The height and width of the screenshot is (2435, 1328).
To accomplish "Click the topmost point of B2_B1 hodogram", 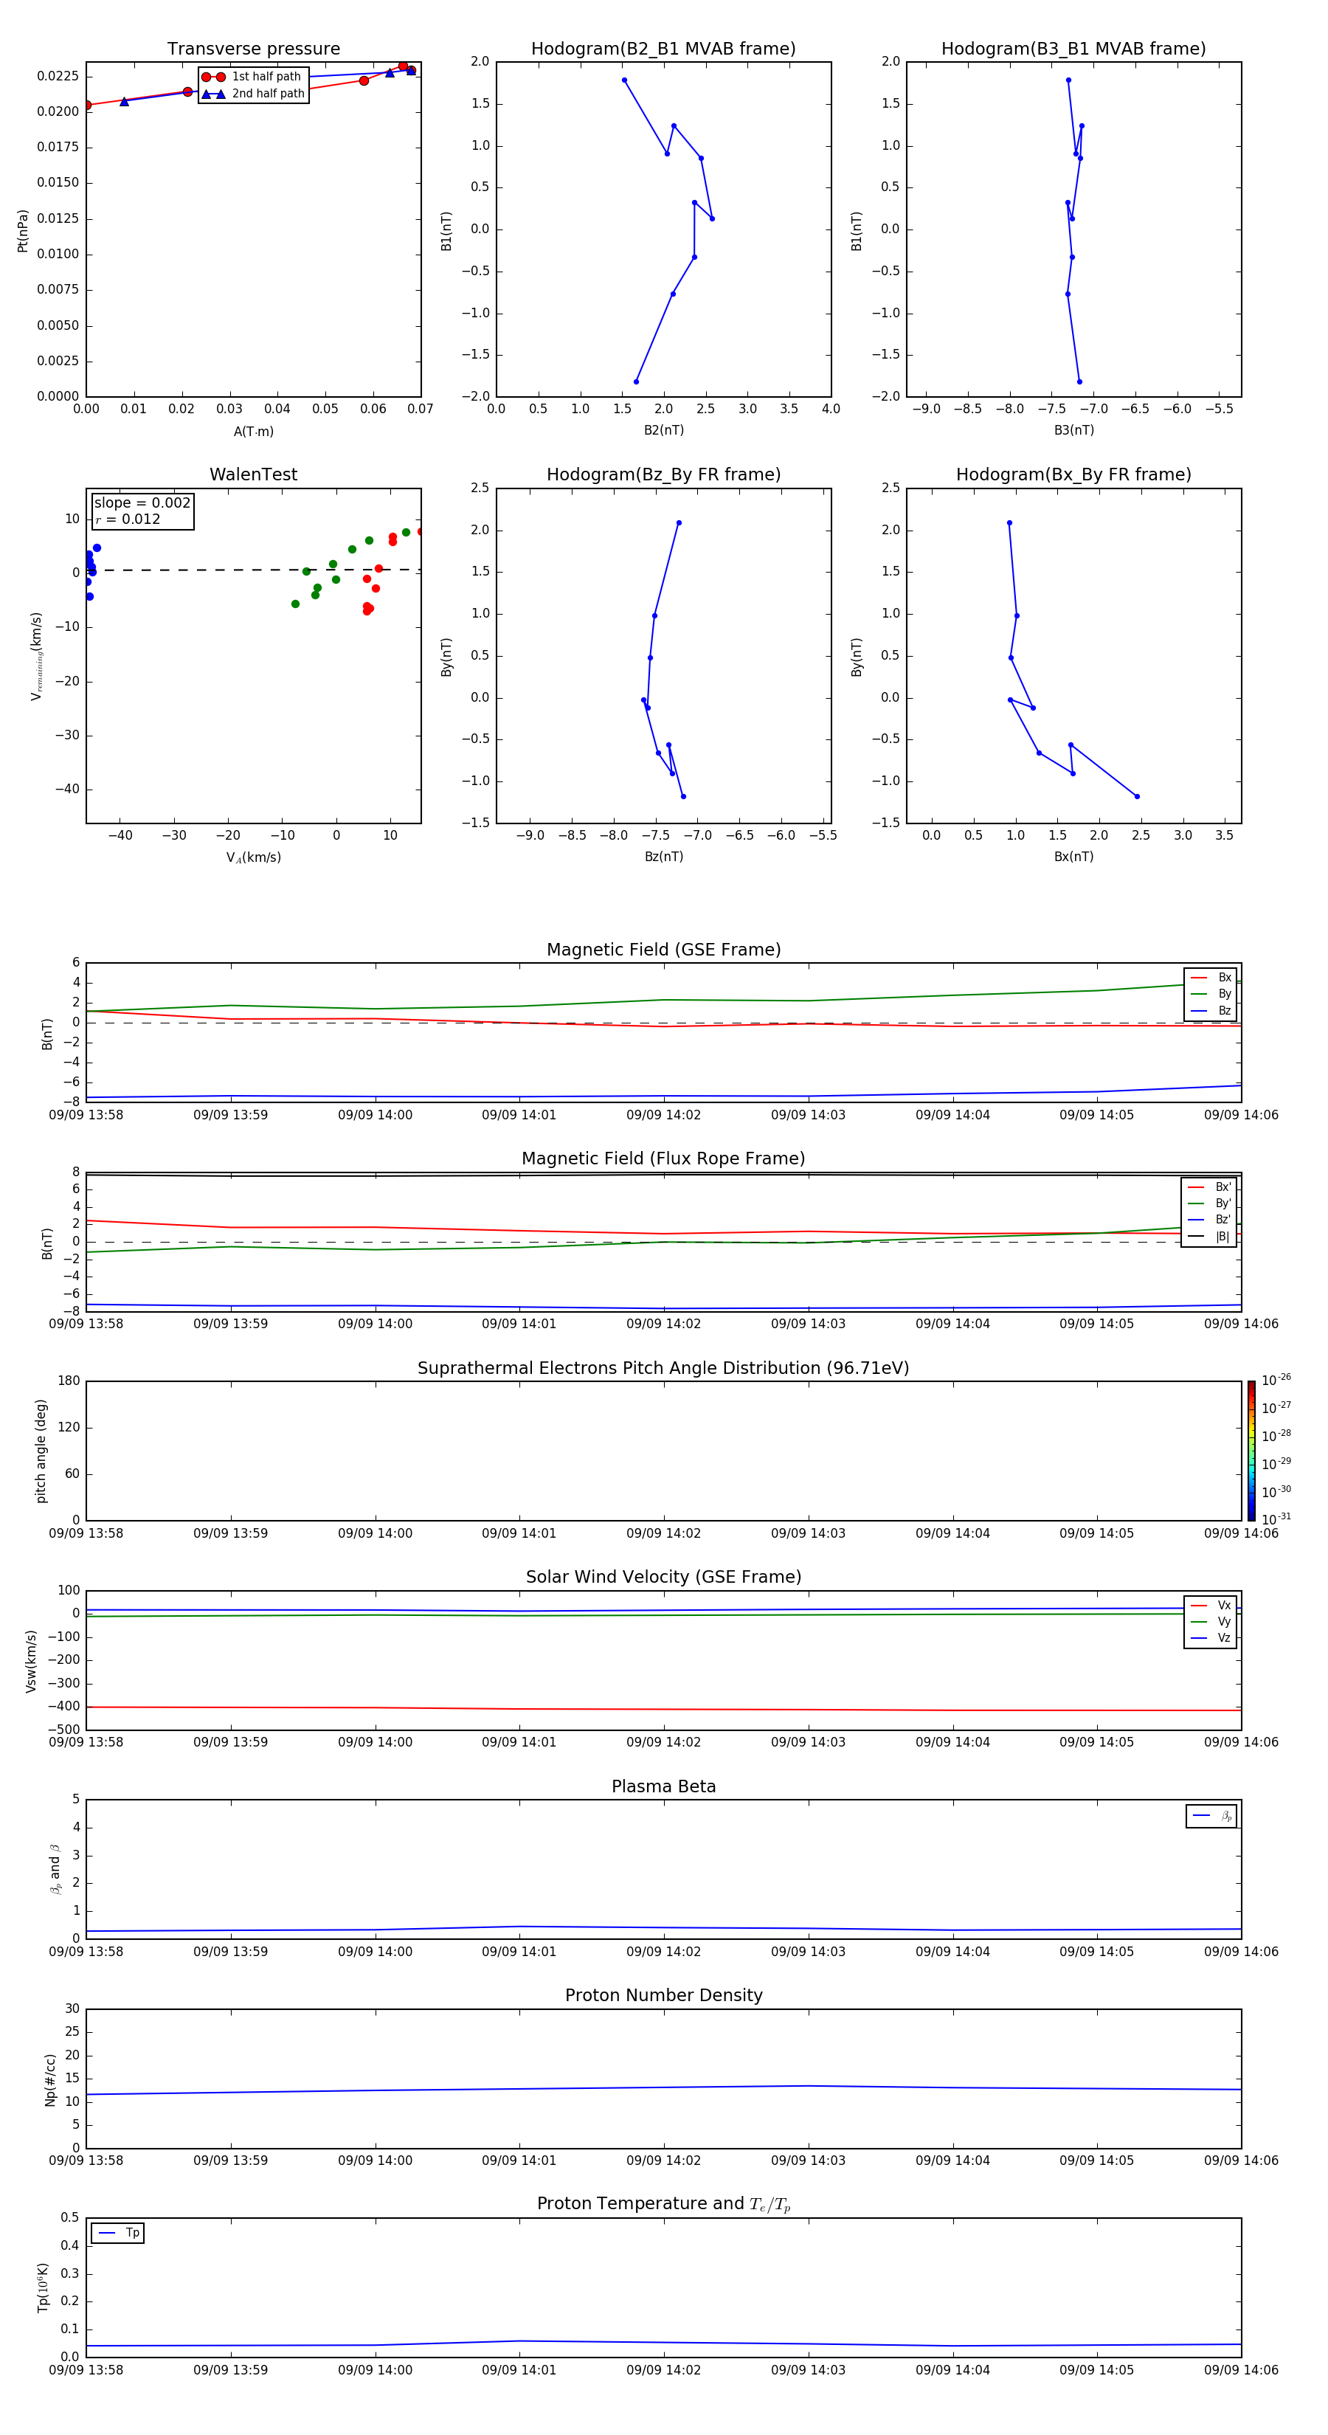I will [624, 80].
